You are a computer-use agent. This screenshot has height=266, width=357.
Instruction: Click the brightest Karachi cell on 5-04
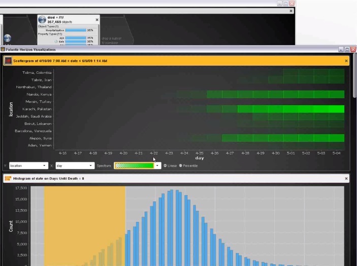337,109
